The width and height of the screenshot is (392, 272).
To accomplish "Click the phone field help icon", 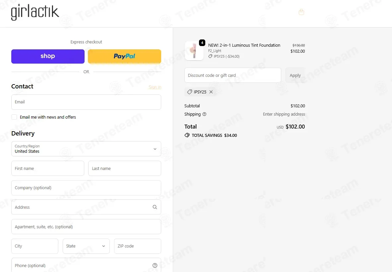I will coord(155,265).
